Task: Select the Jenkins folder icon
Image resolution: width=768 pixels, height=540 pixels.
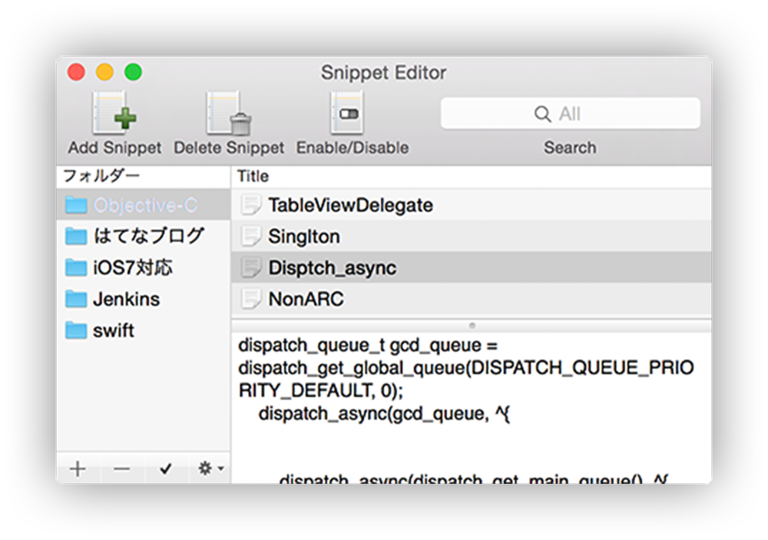Action: click(76, 299)
